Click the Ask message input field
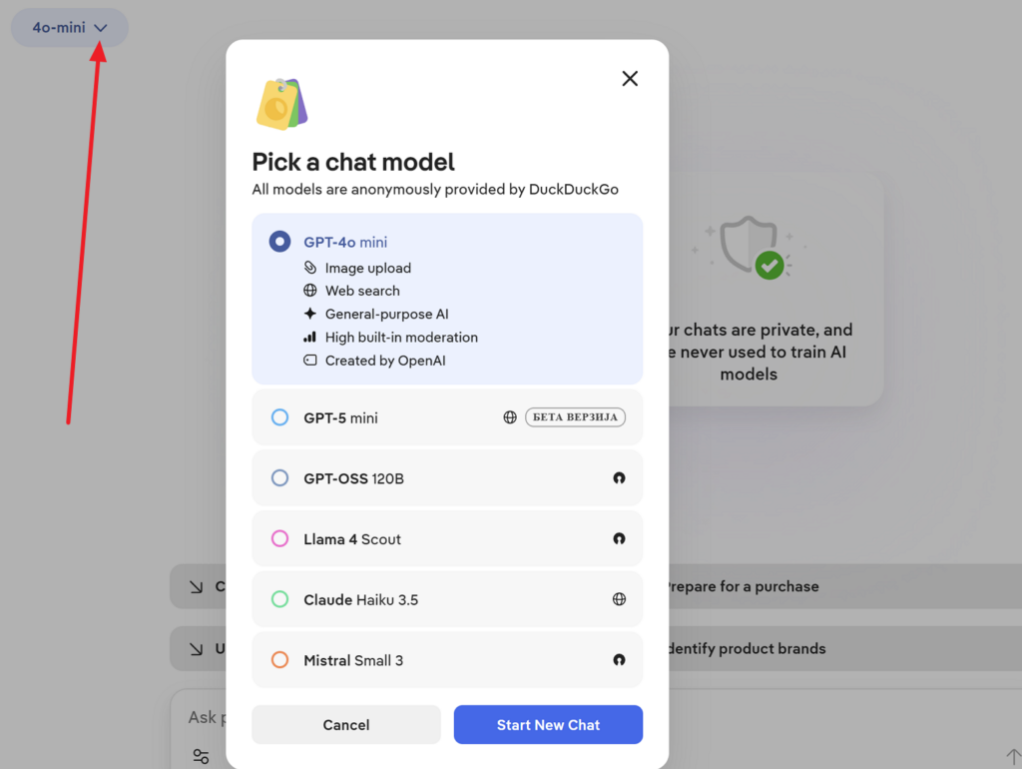This screenshot has width=1022, height=769. tap(204, 717)
